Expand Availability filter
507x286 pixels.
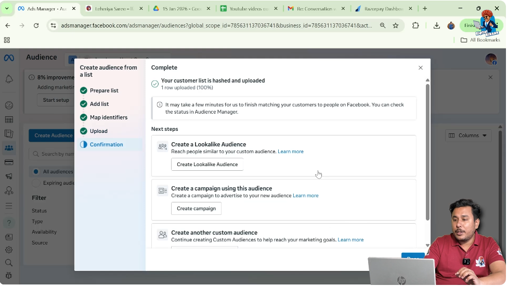[44, 232]
